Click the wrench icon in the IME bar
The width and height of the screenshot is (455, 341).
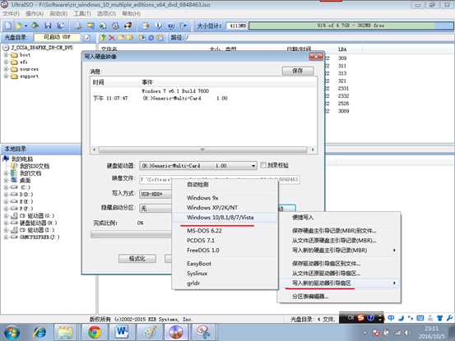(x=450, y=318)
